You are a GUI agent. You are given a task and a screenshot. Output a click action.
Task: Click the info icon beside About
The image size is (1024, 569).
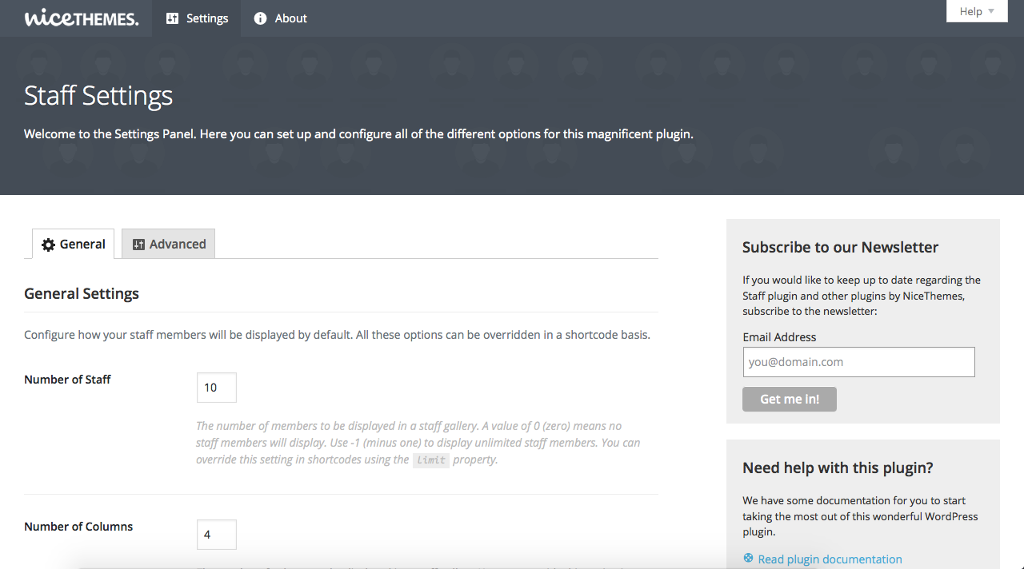260,18
